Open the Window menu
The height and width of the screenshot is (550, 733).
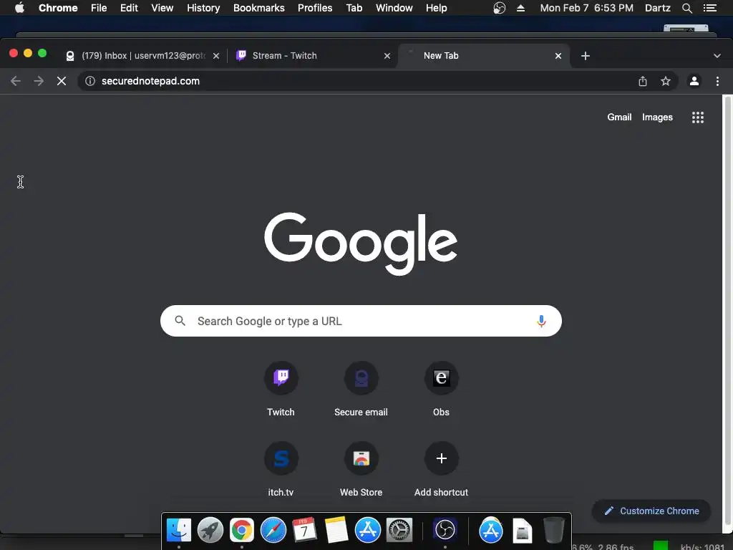click(394, 8)
